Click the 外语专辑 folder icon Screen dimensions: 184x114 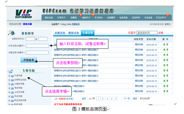(x=12, y=76)
